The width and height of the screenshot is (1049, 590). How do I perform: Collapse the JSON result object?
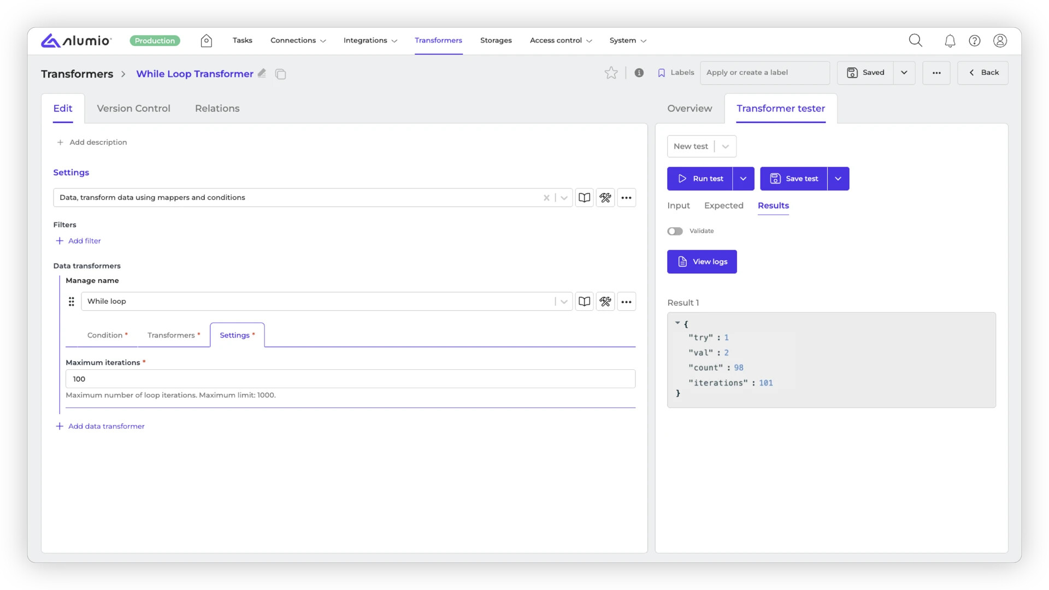point(677,323)
